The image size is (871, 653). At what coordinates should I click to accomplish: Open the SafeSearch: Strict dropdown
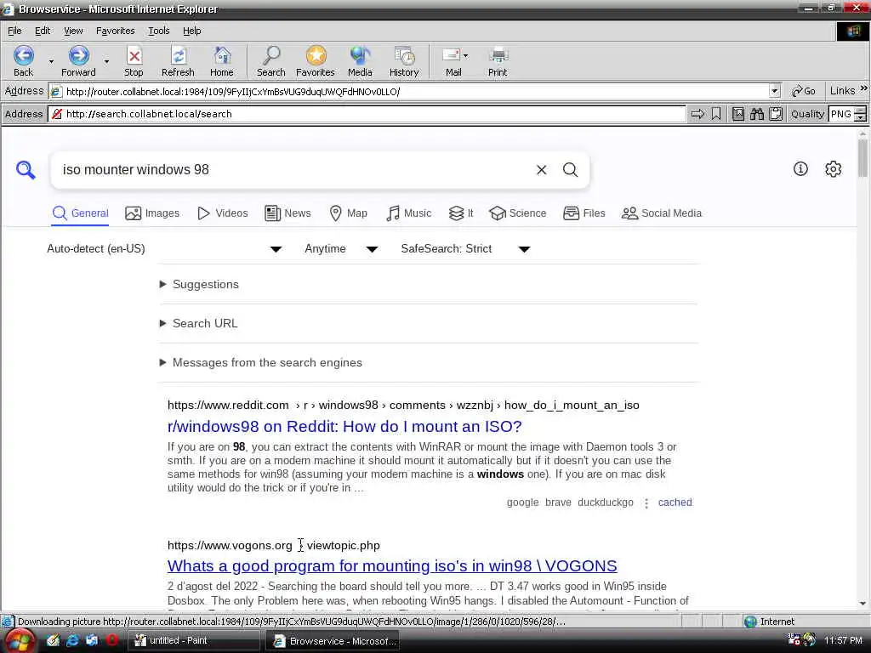[x=465, y=249]
